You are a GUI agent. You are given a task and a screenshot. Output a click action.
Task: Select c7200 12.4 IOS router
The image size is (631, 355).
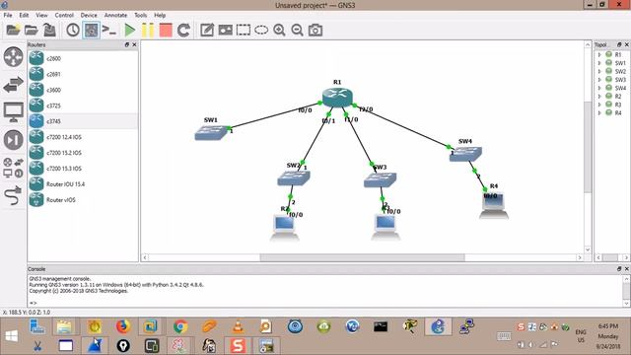(83, 137)
